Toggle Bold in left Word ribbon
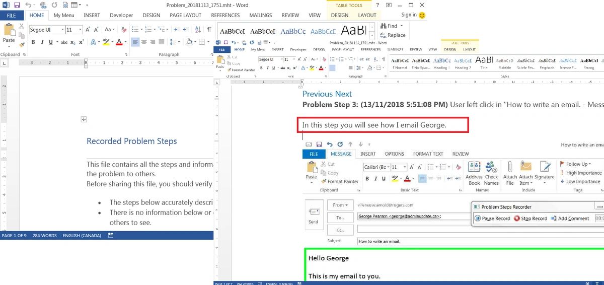The image size is (604, 285). (34, 42)
